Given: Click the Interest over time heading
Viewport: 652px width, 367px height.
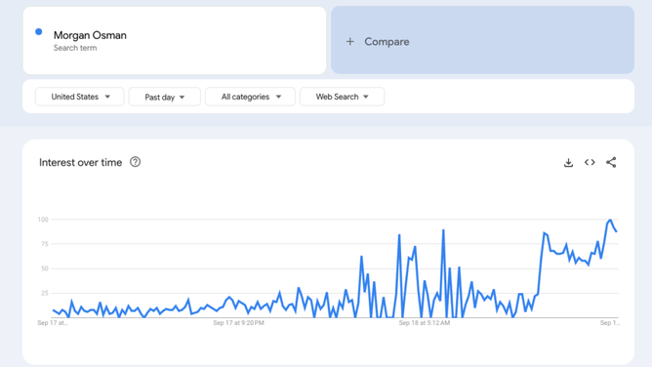Looking at the screenshot, I should tap(81, 162).
